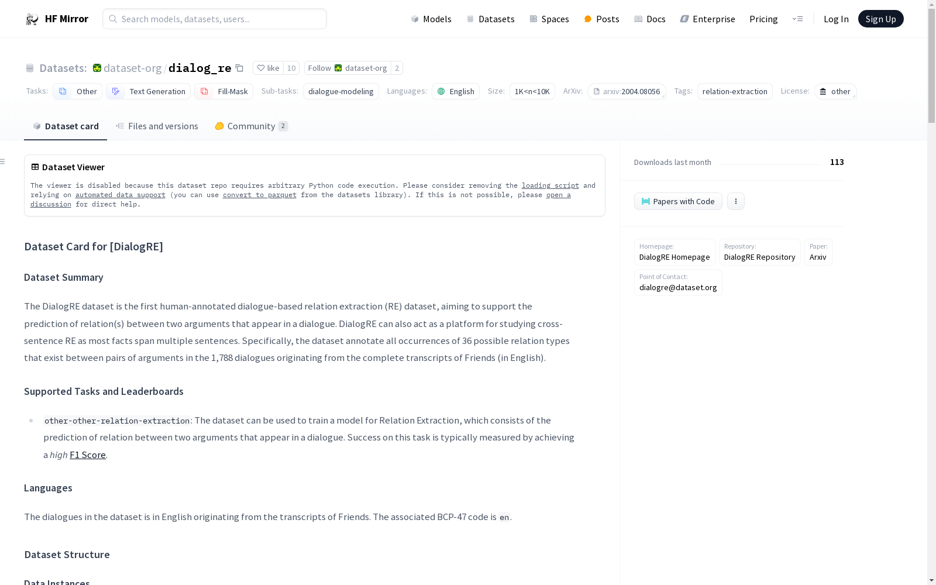Click the Dataset Viewer heading
Image resolution: width=936 pixels, height=585 pixels.
pos(73,167)
